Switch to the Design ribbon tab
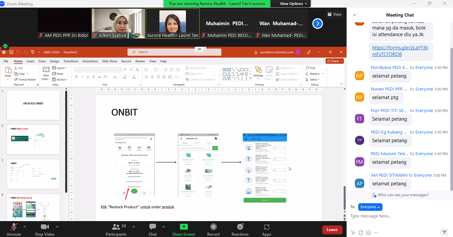This screenshot has width=453, height=237. pos(55,61)
